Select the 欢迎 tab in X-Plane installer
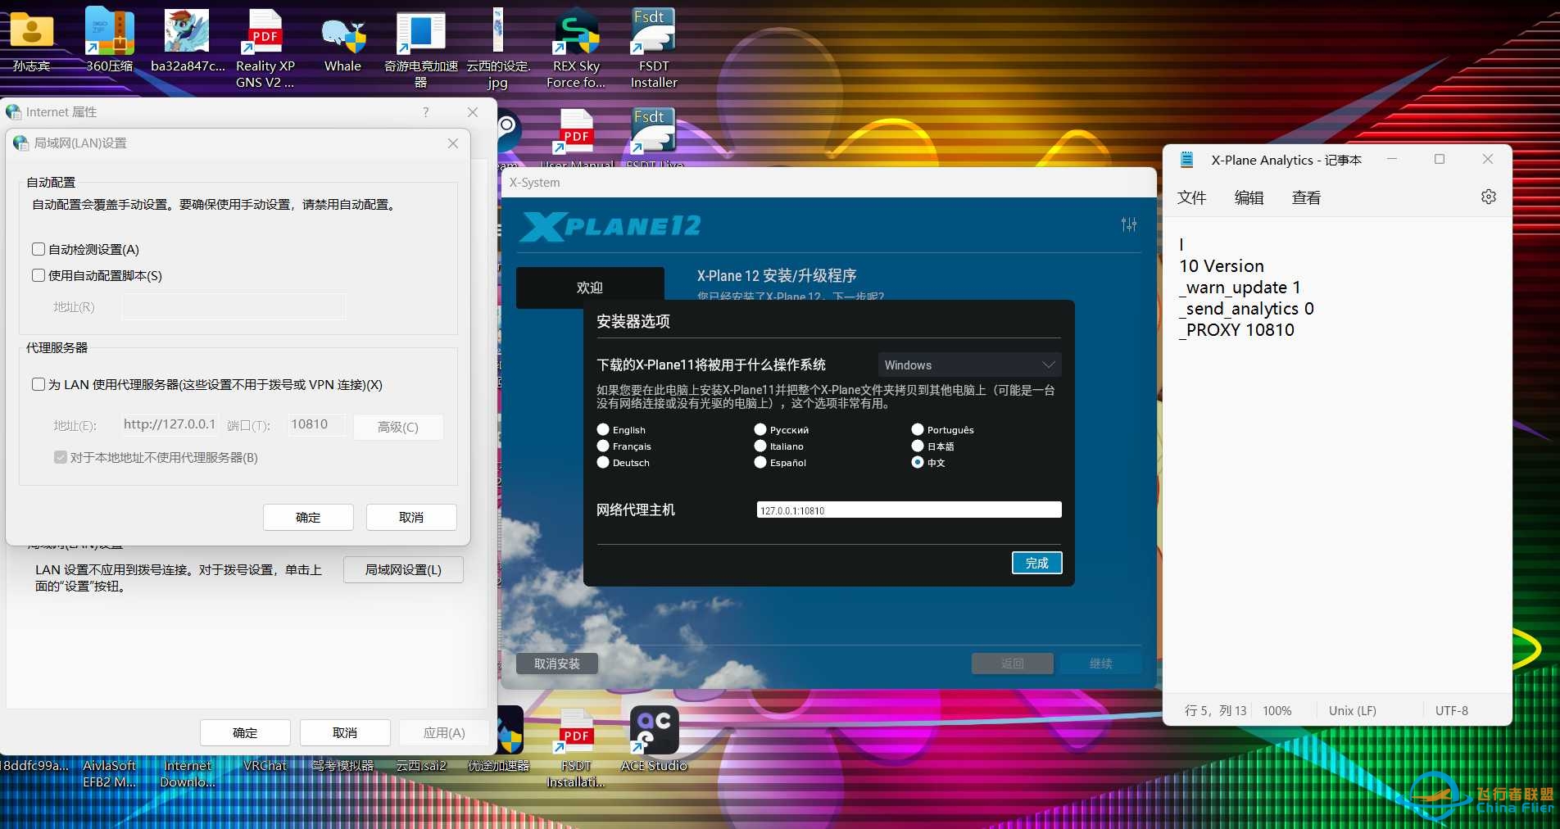The height and width of the screenshot is (829, 1560). click(x=590, y=288)
